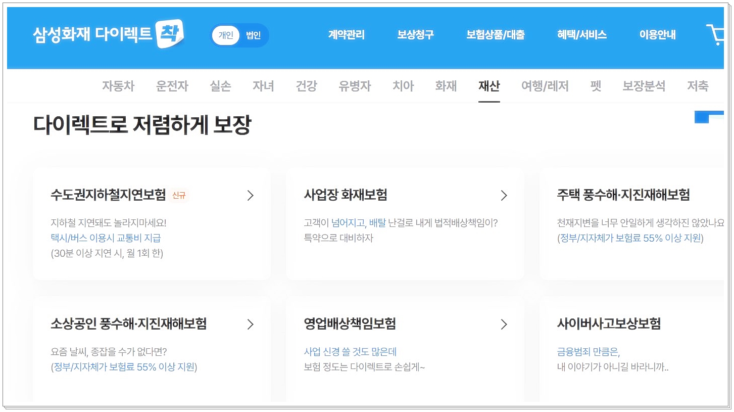Open 주택 풍수해·지진재해보험 title

(623, 195)
